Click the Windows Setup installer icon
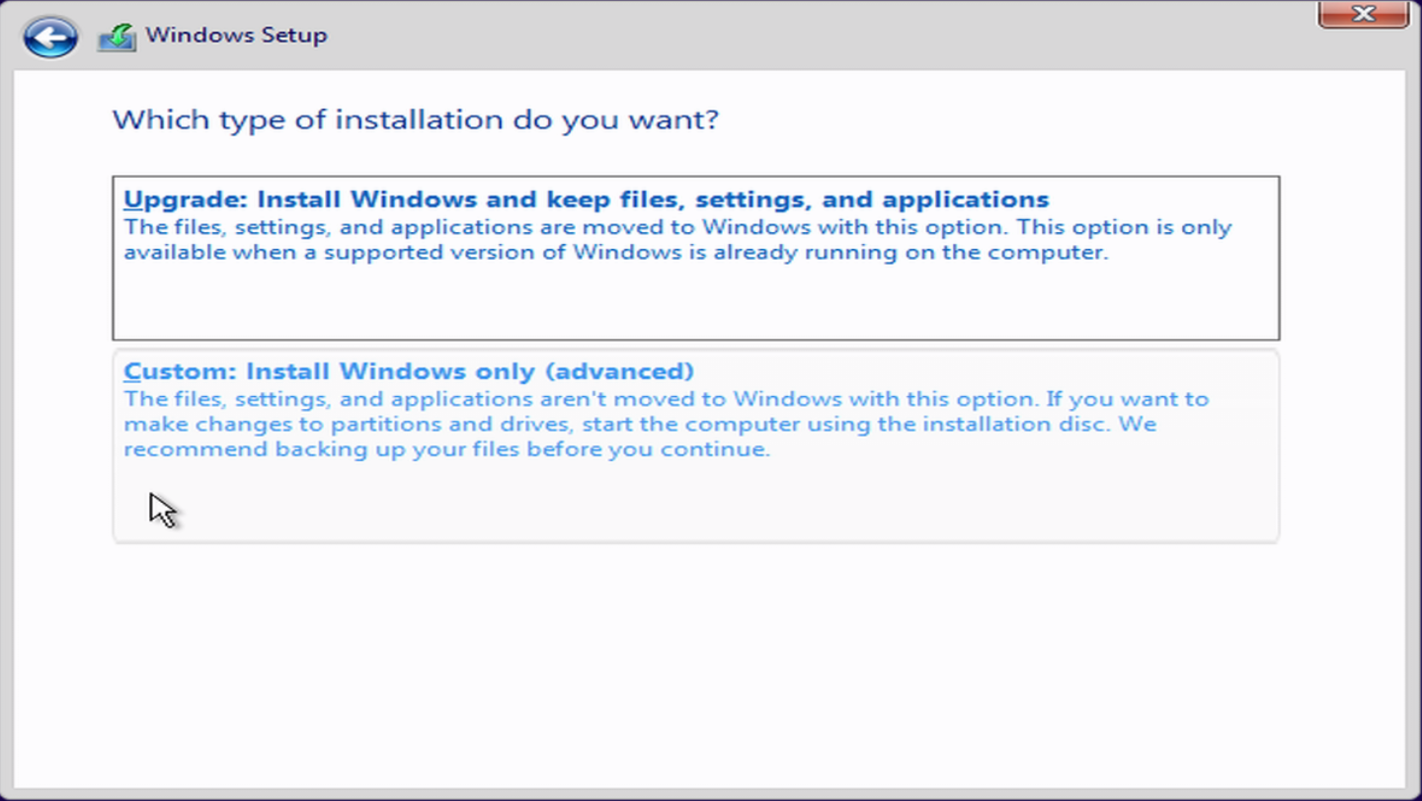The height and width of the screenshot is (801, 1422). [117, 38]
